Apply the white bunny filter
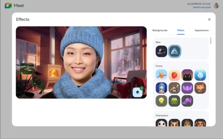 pos(200,75)
